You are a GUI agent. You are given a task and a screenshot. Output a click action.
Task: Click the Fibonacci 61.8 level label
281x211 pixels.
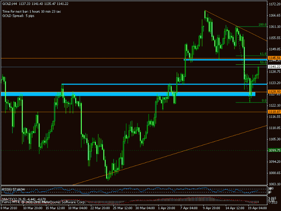263,54
